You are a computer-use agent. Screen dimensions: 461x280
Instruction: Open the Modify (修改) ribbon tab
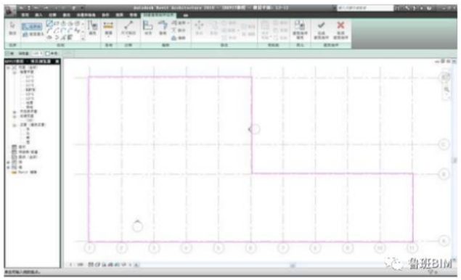67,15
